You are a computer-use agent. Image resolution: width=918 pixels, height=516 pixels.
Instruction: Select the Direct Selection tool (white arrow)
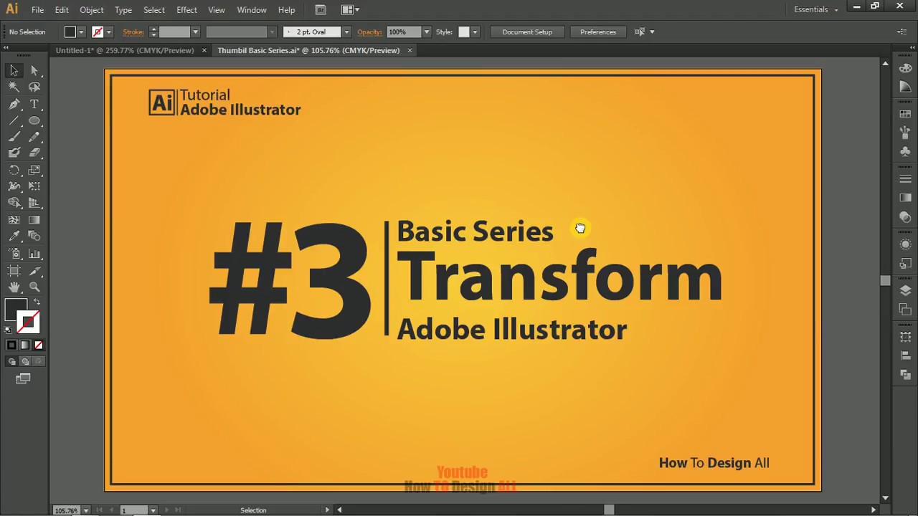click(x=34, y=70)
